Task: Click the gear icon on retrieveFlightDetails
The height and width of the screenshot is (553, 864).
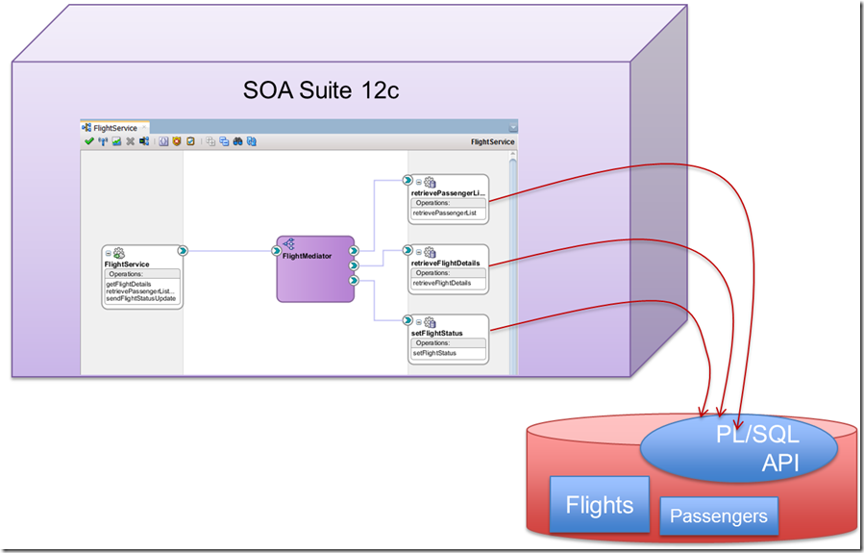Action: (x=430, y=252)
